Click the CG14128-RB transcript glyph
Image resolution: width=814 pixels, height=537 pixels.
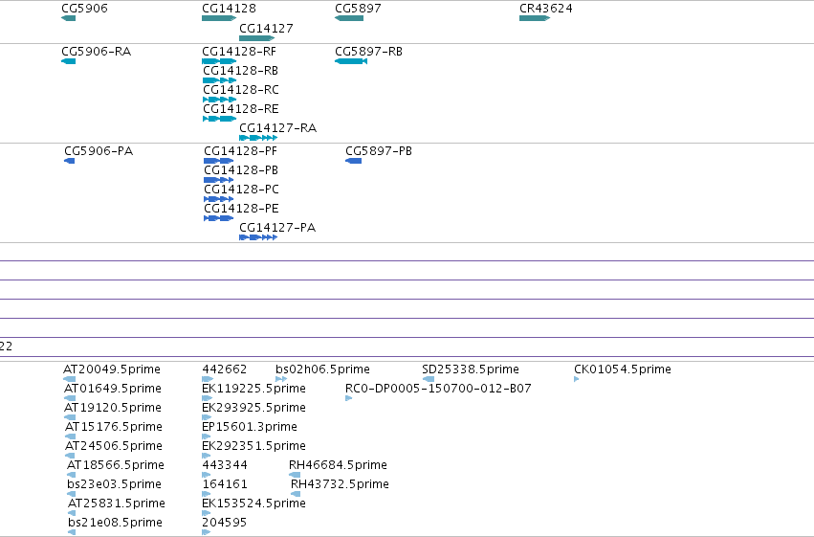[x=219, y=80]
